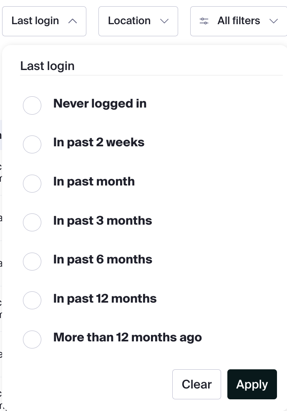Screen dimensions: 287x411
Task: Click the sliders icon beside All filters
Action: point(204,21)
